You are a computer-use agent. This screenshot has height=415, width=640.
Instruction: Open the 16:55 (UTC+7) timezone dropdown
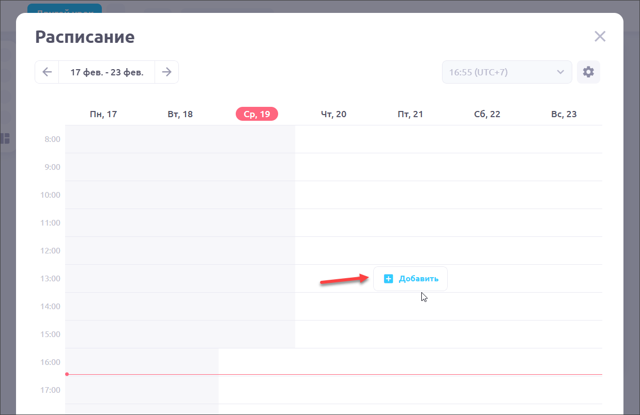tap(507, 72)
